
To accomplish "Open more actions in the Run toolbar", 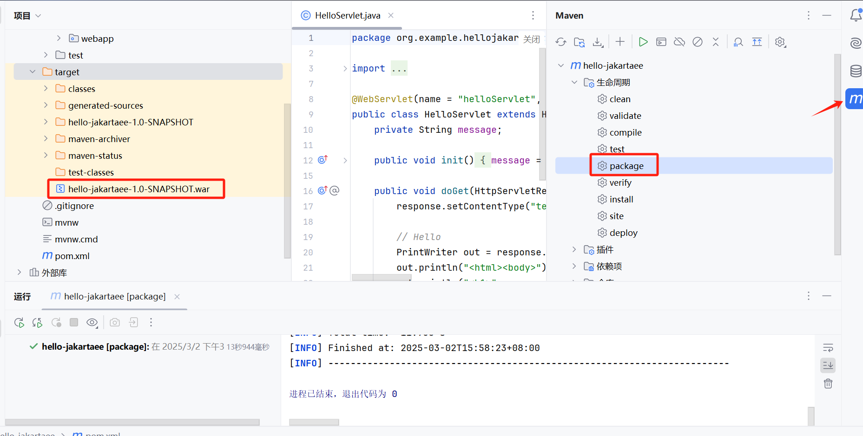I will point(151,322).
